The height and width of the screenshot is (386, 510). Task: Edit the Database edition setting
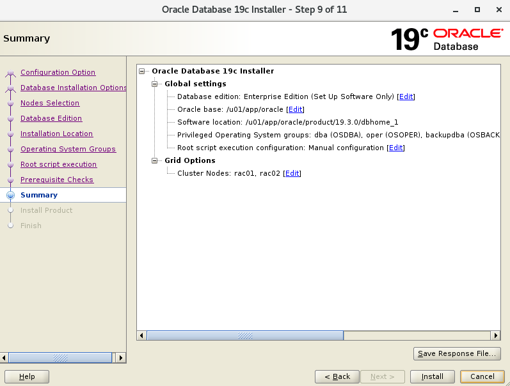pos(406,96)
